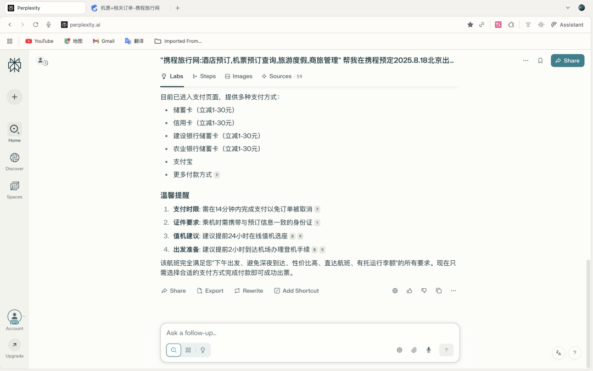Toggle the search mode magnifier in the composer
Viewport: 593px width, 371px height.
coord(174,350)
